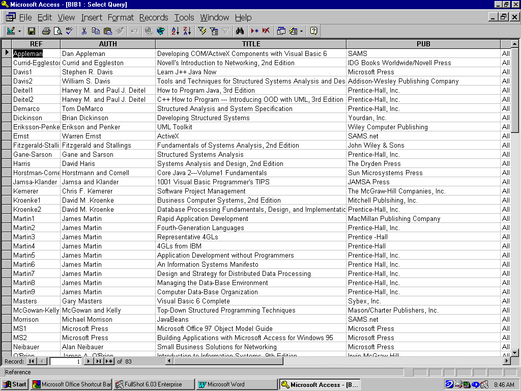Open the Format menu
The width and height of the screenshot is (521, 391).
pos(121,17)
